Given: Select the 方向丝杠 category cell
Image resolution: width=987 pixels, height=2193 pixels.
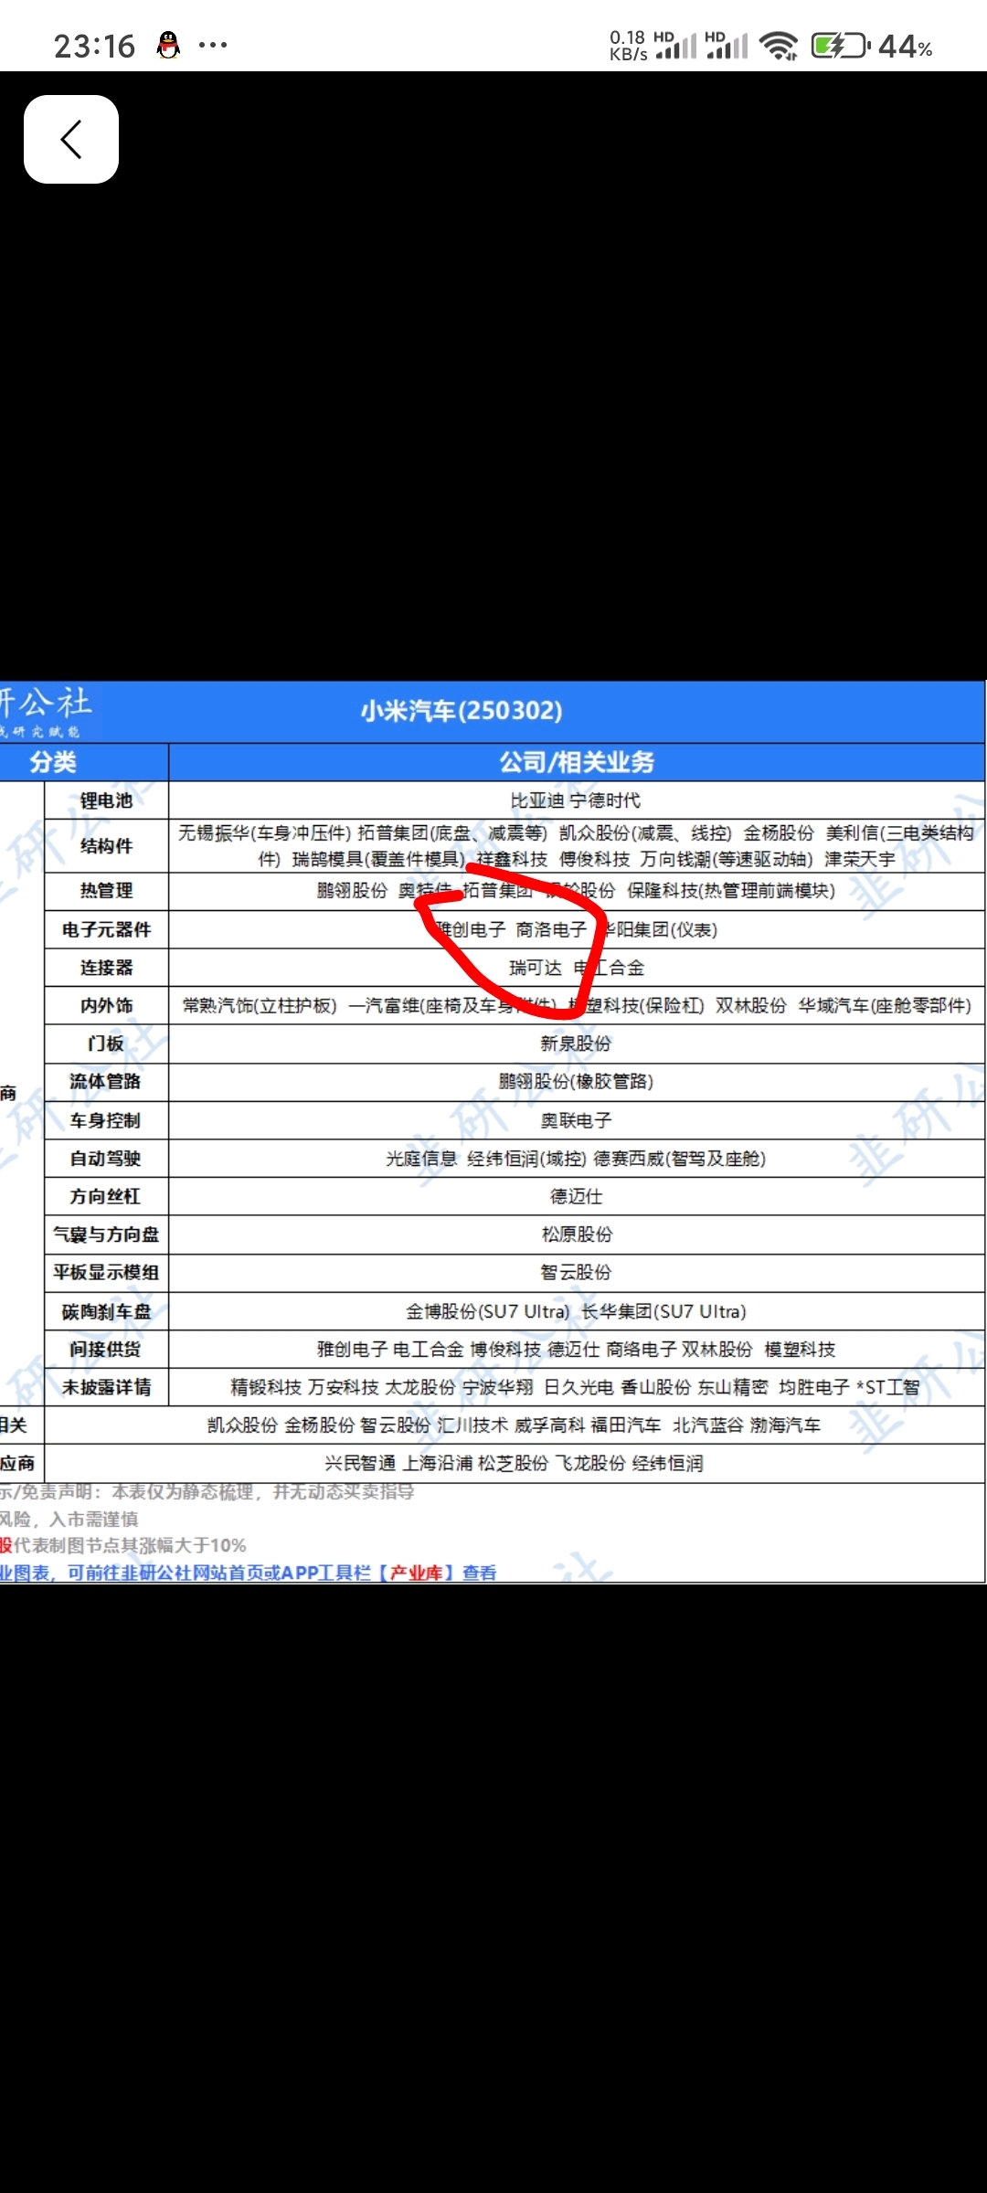Looking at the screenshot, I should (x=106, y=1196).
